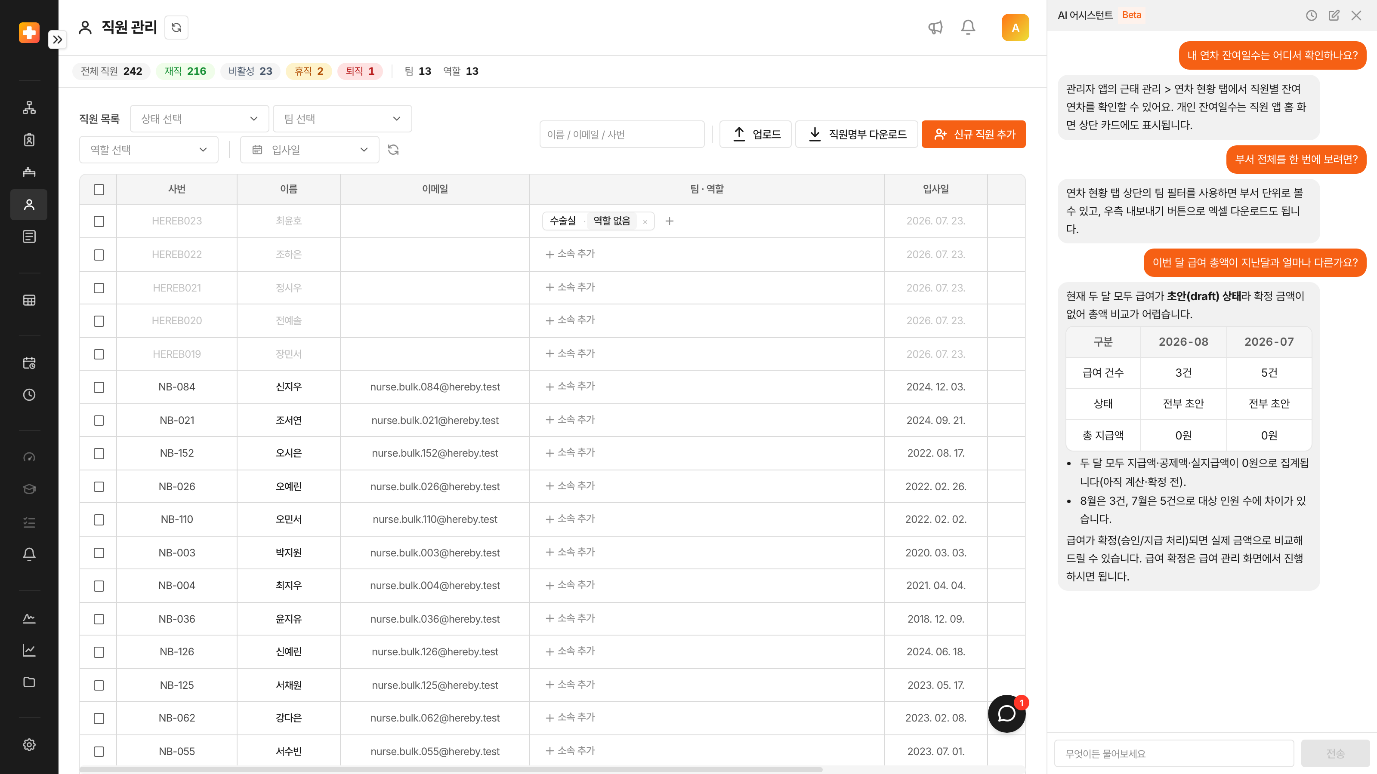
Task: Click the horizontal scrollbar under the table
Action: pyautogui.click(x=451, y=770)
